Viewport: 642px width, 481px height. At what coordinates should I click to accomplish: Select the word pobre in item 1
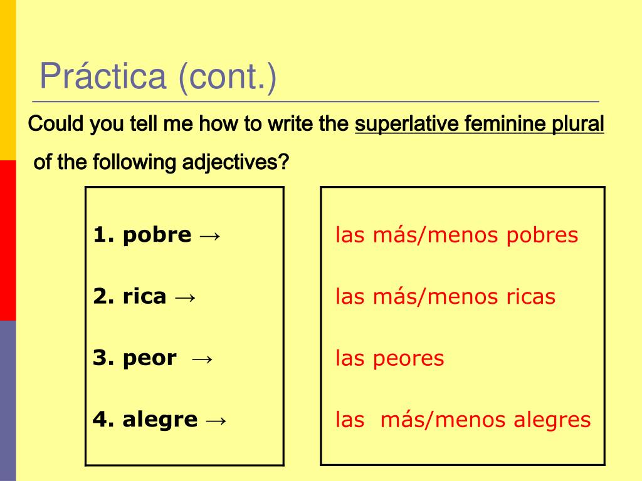pyautogui.click(x=157, y=235)
